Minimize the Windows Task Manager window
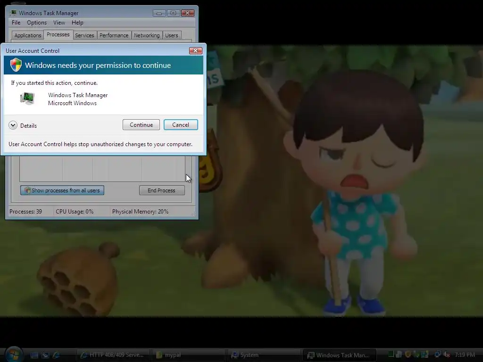Image resolution: width=483 pixels, height=362 pixels. click(159, 13)
